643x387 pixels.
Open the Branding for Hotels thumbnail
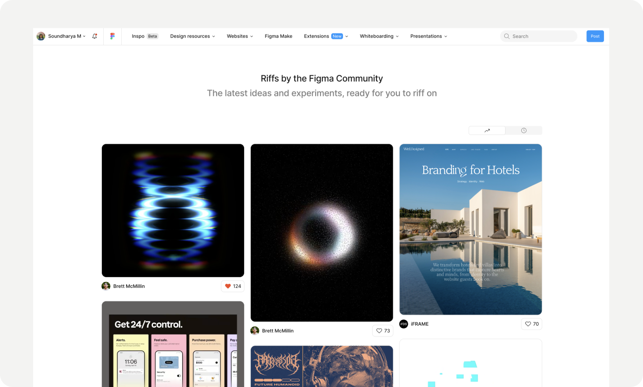click(x=471, y=229)
